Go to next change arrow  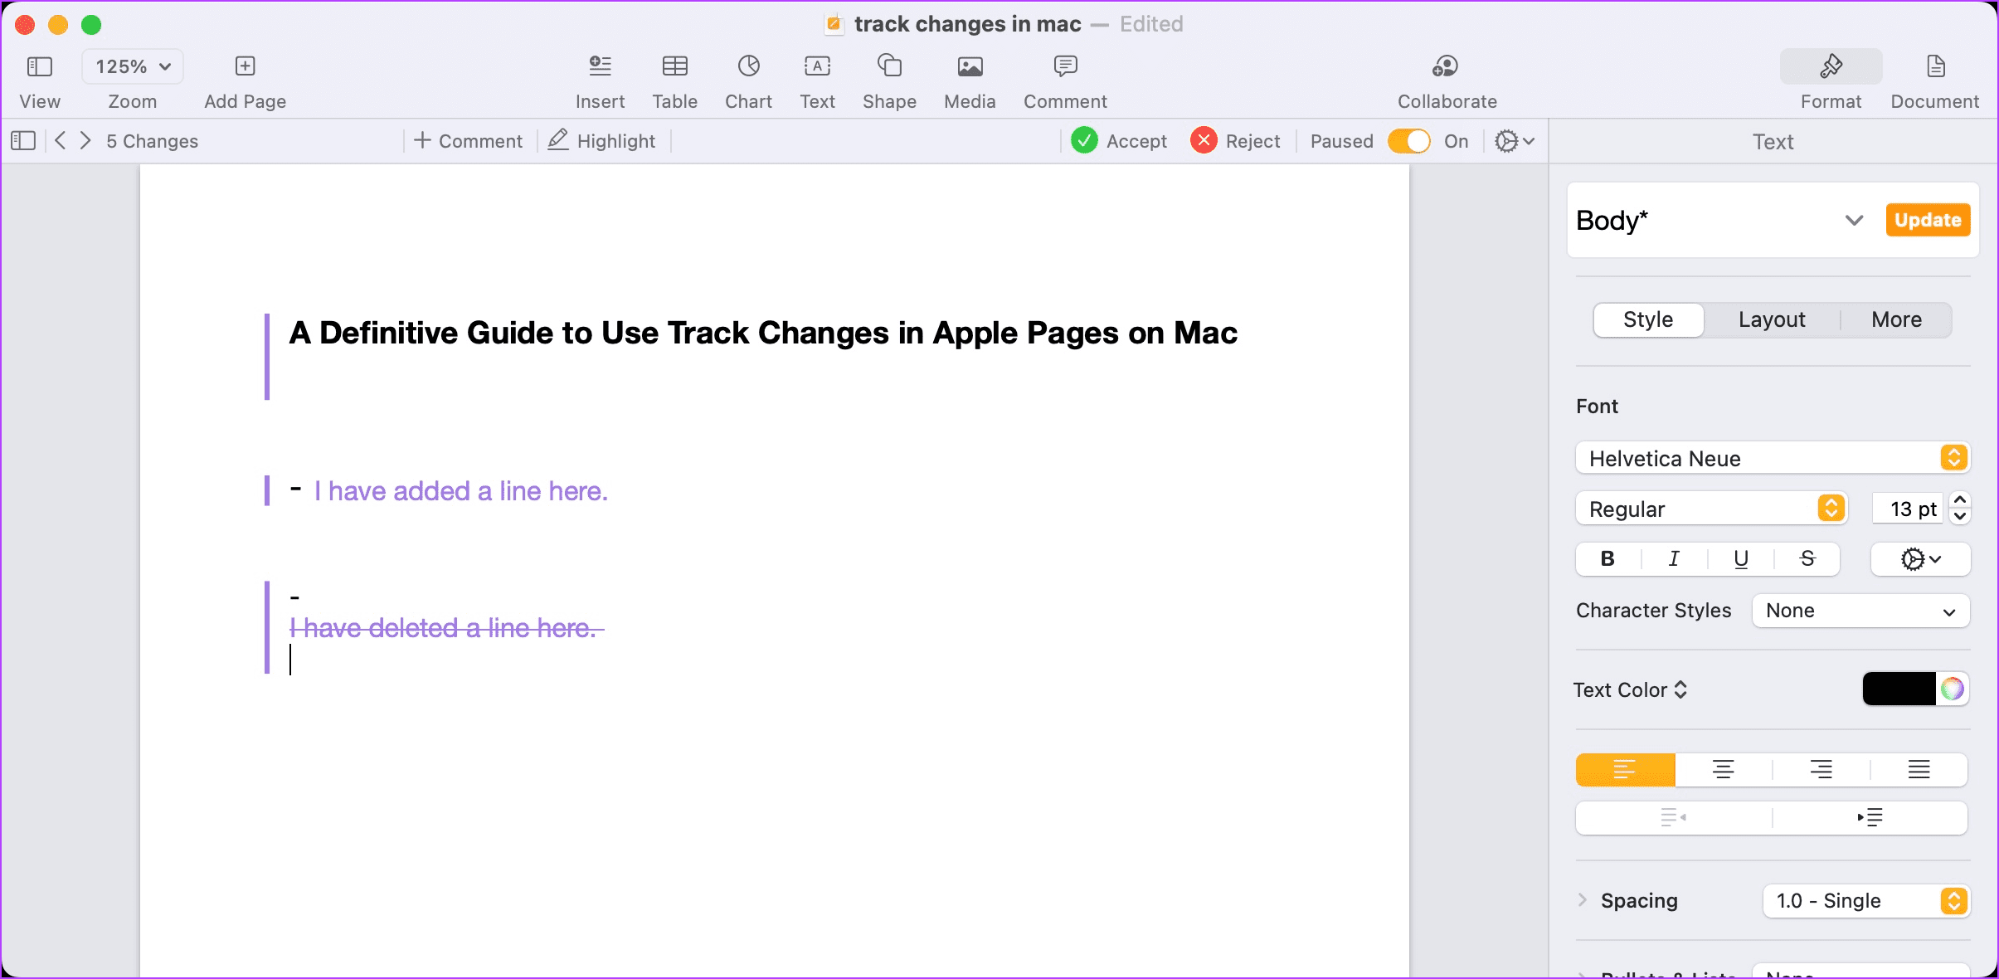tap(85, 141)
